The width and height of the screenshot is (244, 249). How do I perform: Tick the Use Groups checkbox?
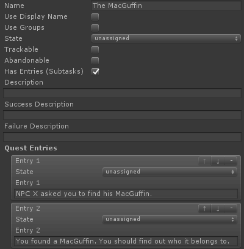tap(95, 28)
